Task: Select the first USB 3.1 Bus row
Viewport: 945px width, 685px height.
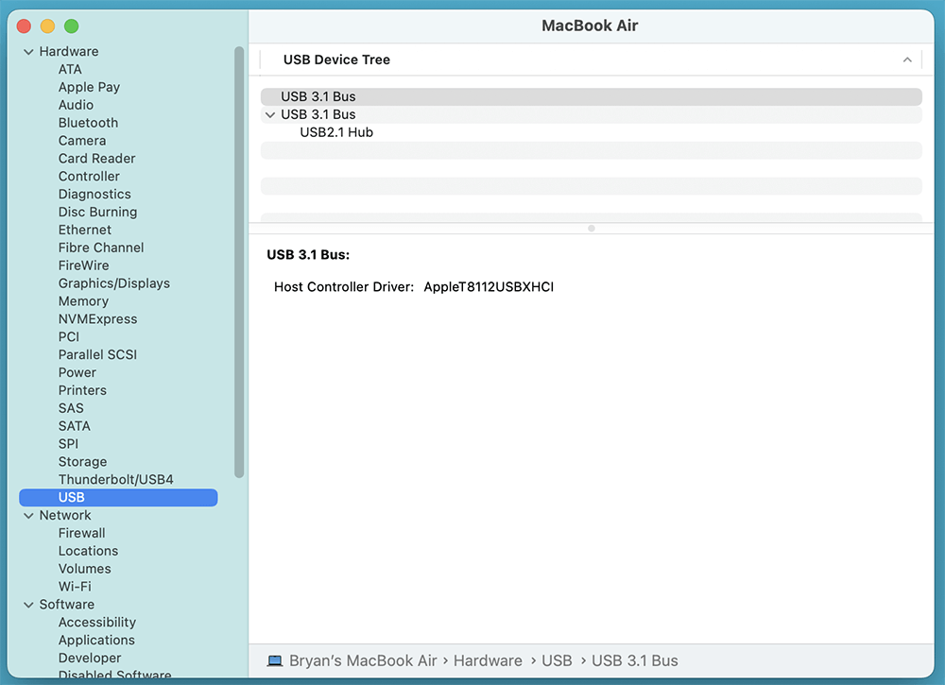Action: 318,96
